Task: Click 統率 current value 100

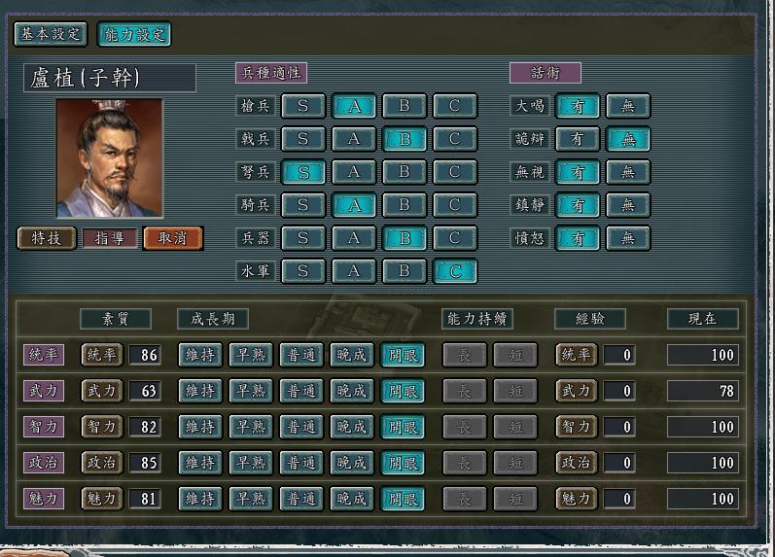Action: (x=703, y=355)
